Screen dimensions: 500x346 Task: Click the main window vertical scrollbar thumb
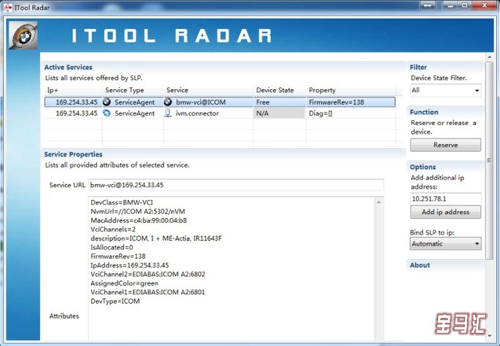tap(489, 161)
